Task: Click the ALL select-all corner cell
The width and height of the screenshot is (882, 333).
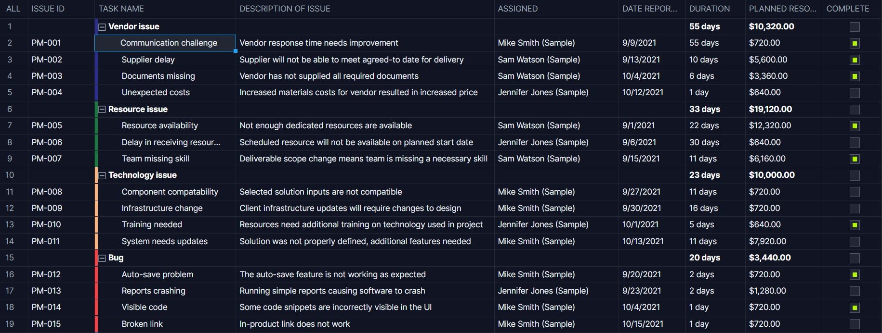Action: tap(13, 9)
